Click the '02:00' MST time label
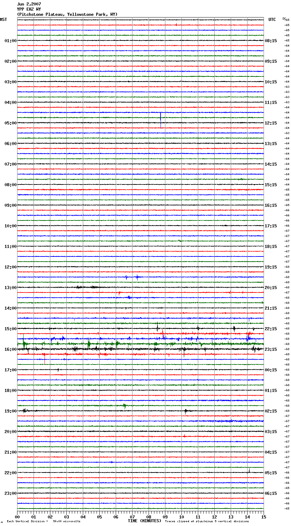The height and width of the screenshot is (526, 291). coord(11,61)
